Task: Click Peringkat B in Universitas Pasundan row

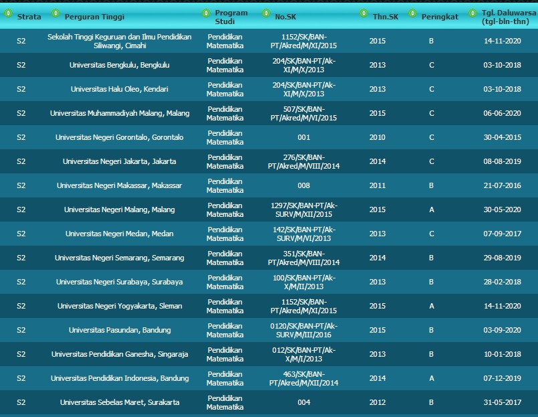Action: coord(431,330)
